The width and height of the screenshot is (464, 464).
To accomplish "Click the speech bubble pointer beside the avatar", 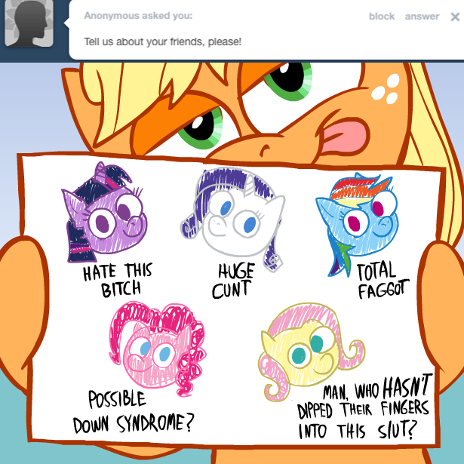I will pyautogui.click(x=66, y=23).
